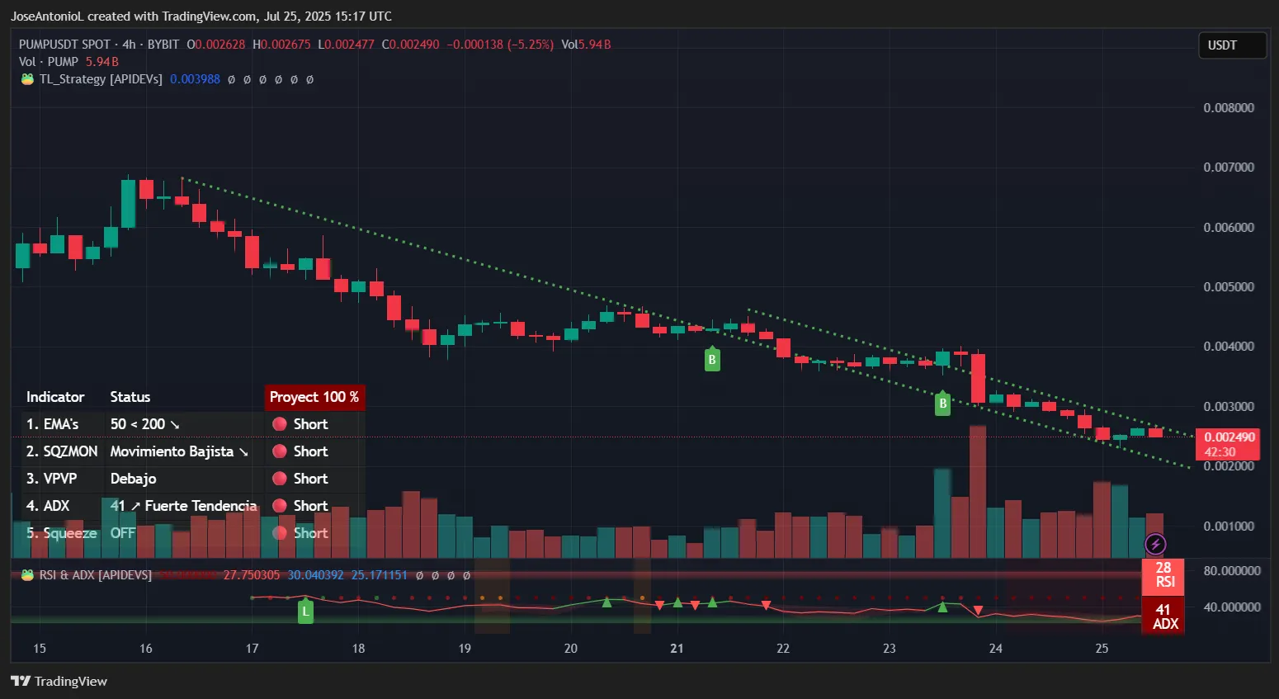The width and height of the screenshot is (1279, 699).
Task: Click the 41 ADX label on the price scale
Action: 1163,615
